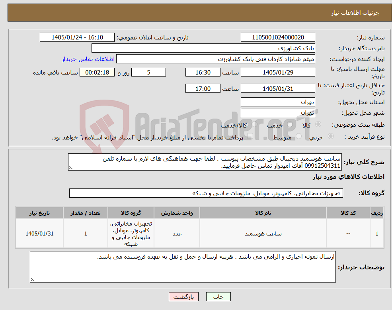Click the بازگشت (back) button
Screen dimensions: 392x310
[183, 297]
